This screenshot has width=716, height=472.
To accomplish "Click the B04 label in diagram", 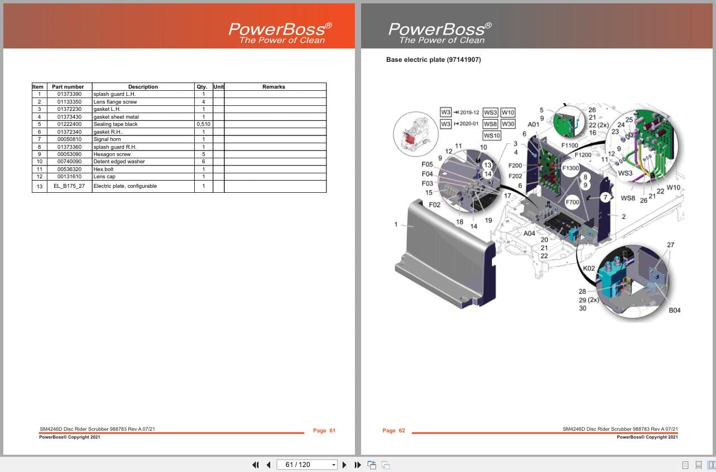I will (675, 310).
